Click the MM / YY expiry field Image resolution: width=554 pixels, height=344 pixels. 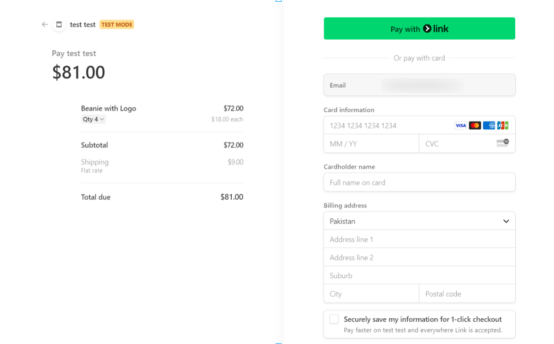(x=371, y=144)
